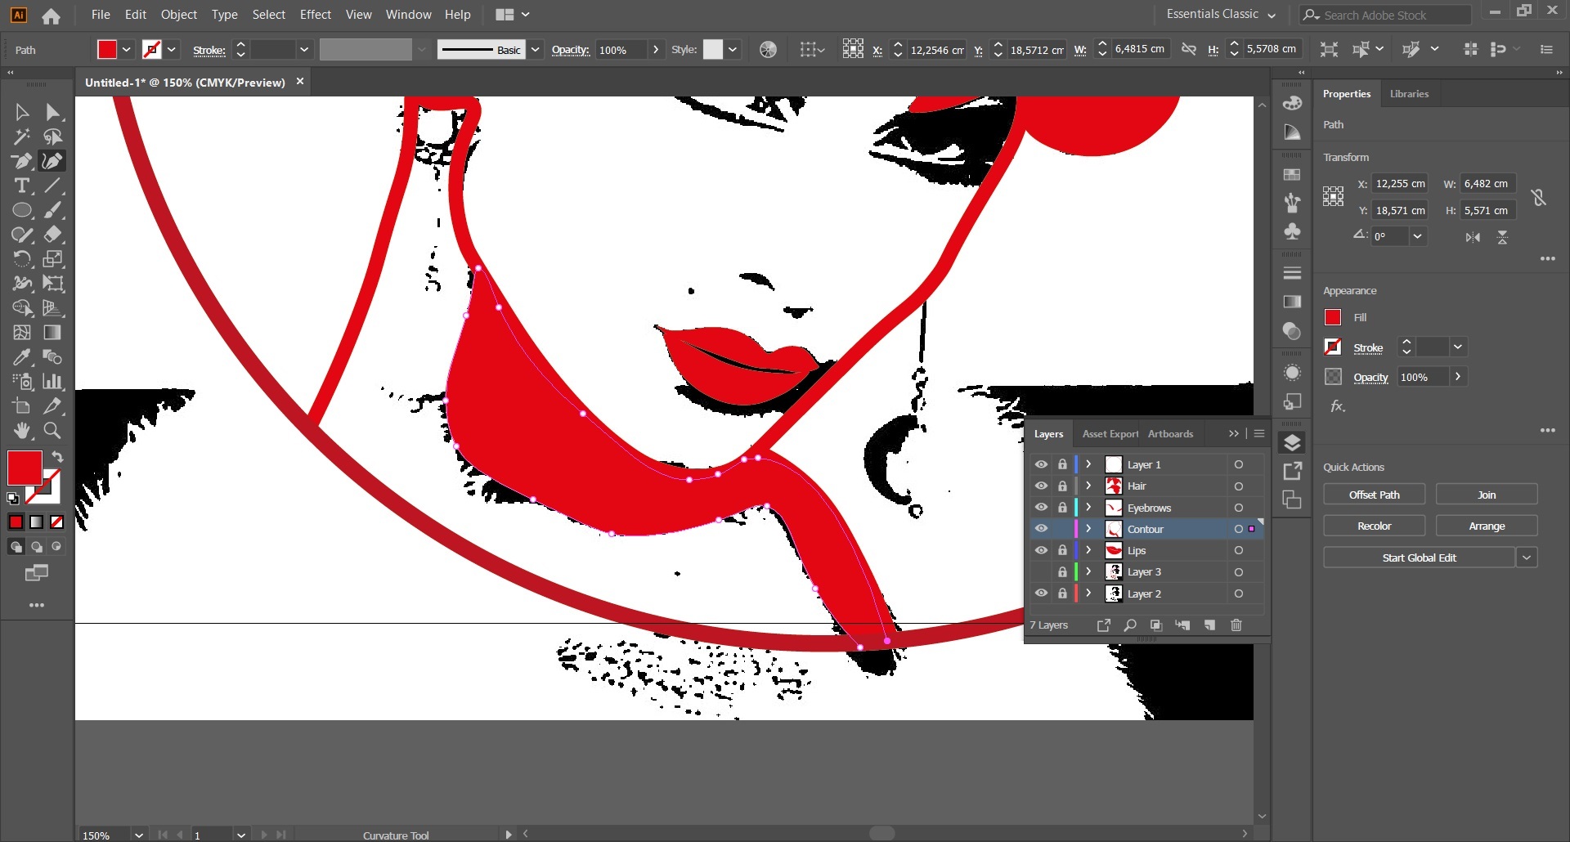Click the Recolor button
This screenshot has width=1570, height=842.
(x=1374, y=526)
